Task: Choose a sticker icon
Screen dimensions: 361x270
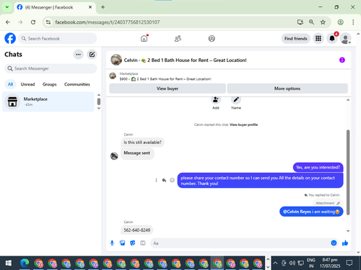Action: tap(133, 243)
